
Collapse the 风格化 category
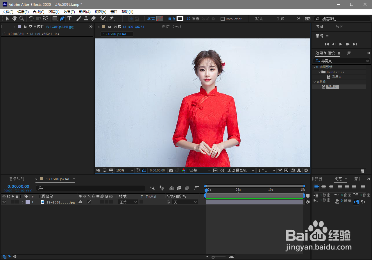point(314,82)
